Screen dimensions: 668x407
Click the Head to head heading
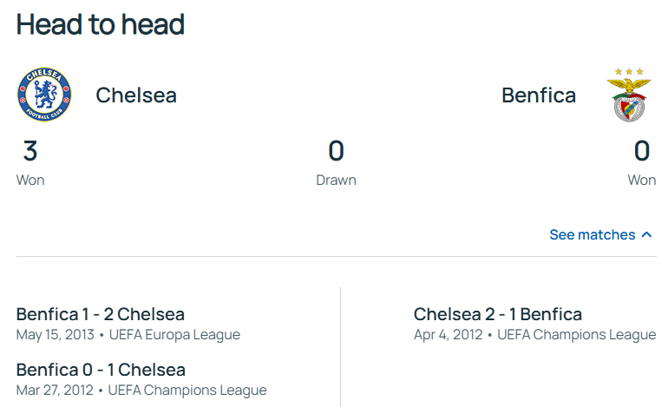pyautogui.click(x=101, y=24)
